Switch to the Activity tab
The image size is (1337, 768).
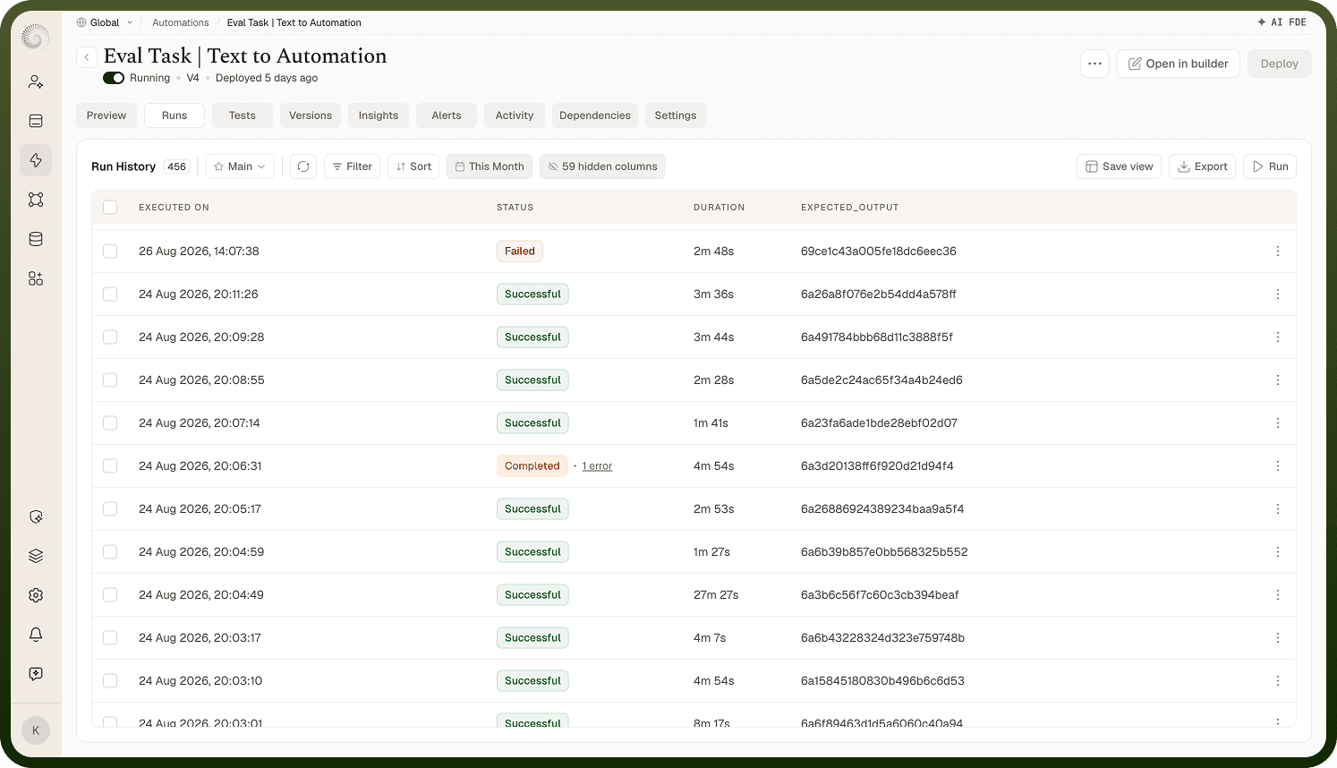(515, 115)
